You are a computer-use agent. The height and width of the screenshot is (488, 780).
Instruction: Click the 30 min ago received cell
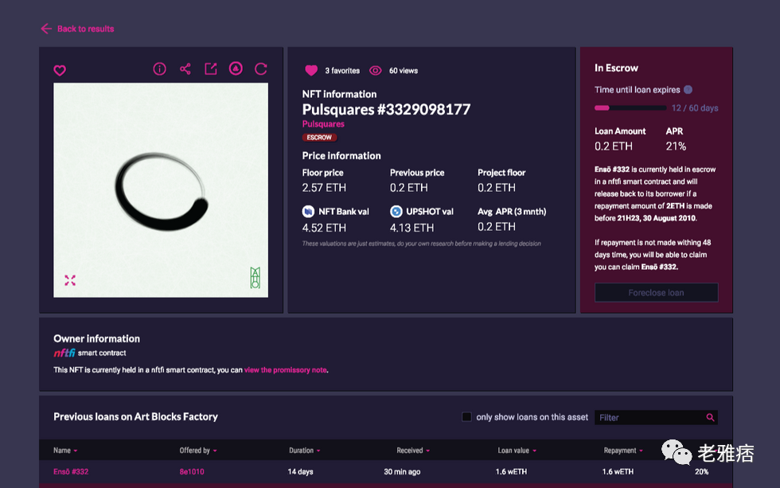pos(402,471)
